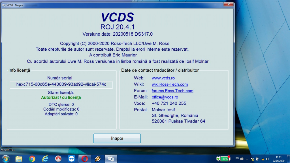Click the green battery 89% indicator
The height and width of the screenshot is (163, 290).
click(x=225, y=159)
